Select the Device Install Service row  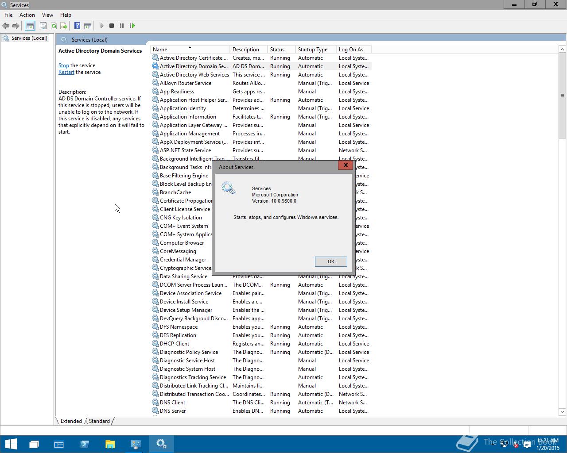point(260,302)
